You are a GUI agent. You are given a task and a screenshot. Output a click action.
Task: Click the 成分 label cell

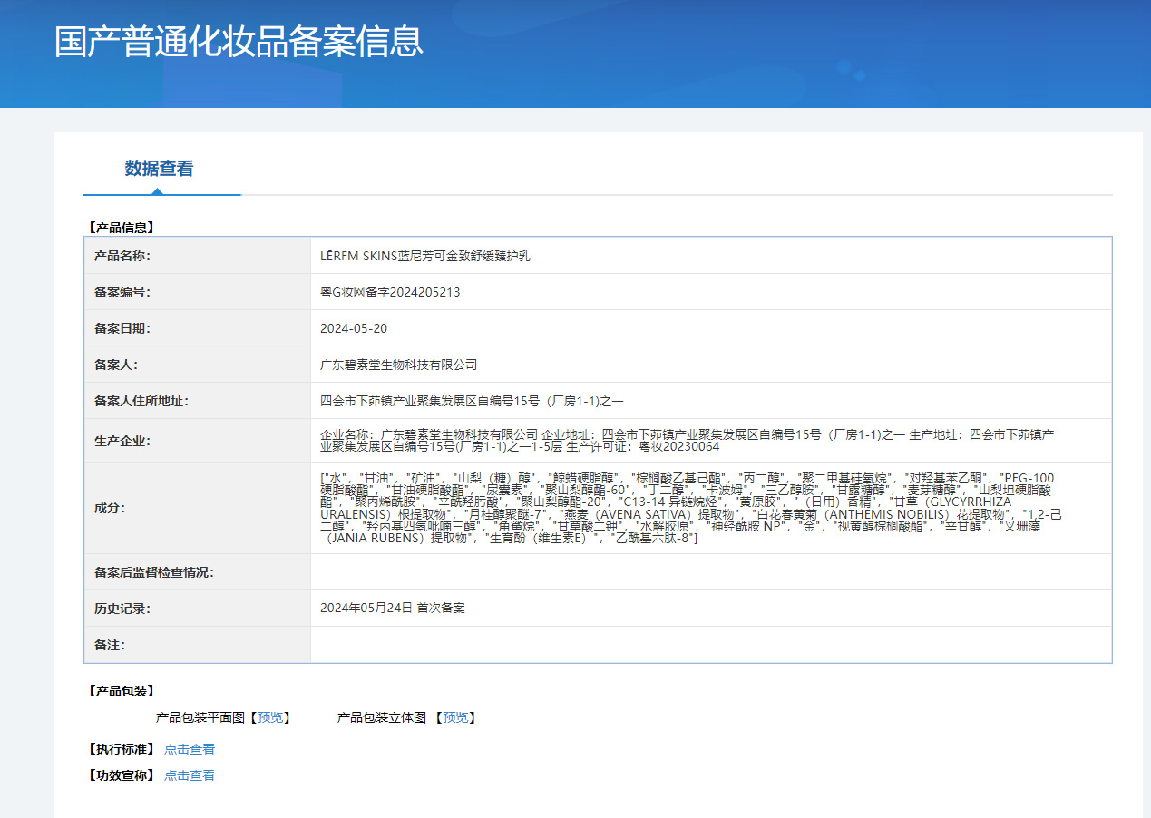pos(110,508)
